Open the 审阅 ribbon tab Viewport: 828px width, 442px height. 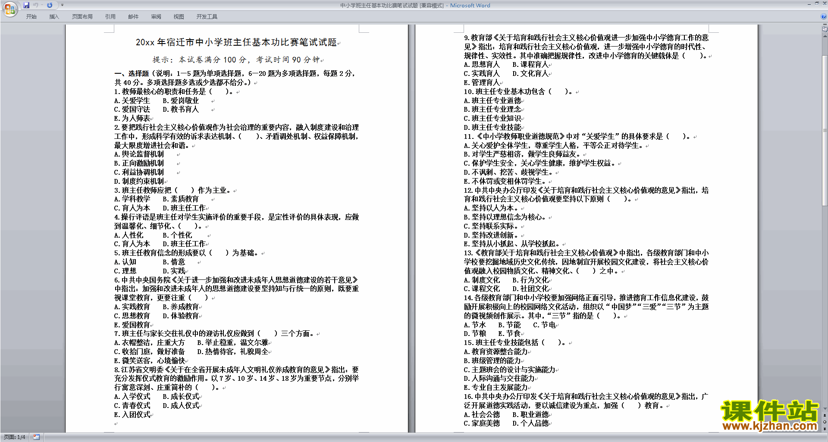(156, 17)
